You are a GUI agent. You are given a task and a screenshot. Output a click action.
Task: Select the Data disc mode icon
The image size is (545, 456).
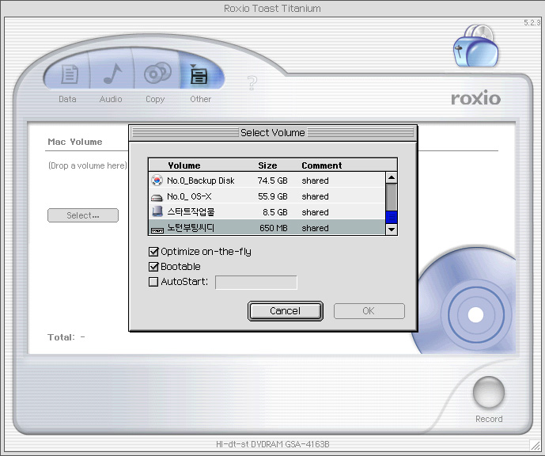pyautogui.click(x=68, y=75)
